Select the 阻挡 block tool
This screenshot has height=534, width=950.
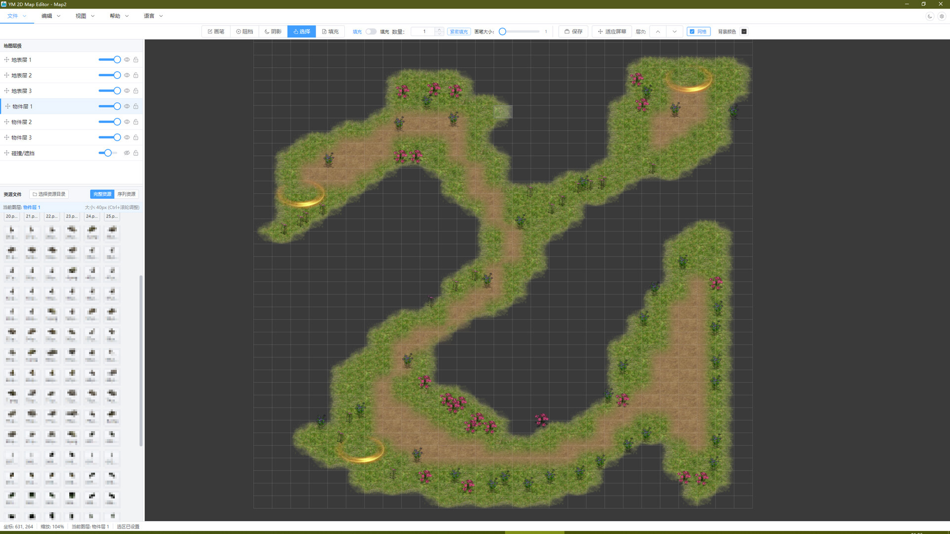point(244,32)
